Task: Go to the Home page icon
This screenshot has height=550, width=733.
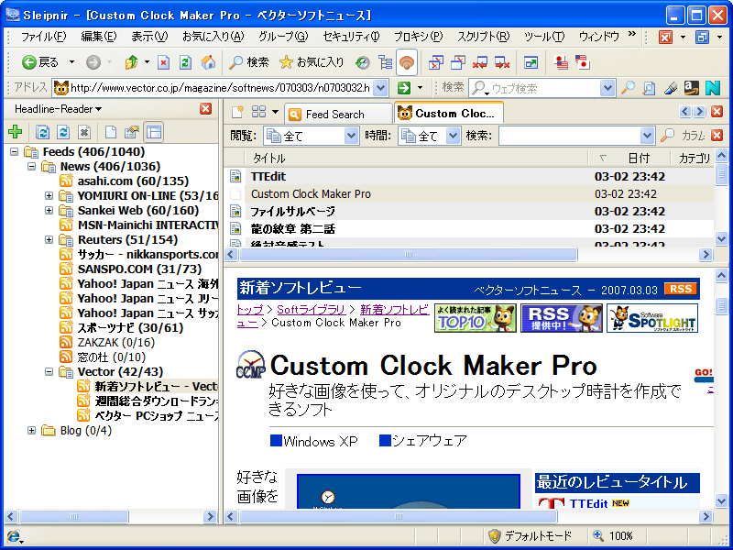Action: point(208,62)
